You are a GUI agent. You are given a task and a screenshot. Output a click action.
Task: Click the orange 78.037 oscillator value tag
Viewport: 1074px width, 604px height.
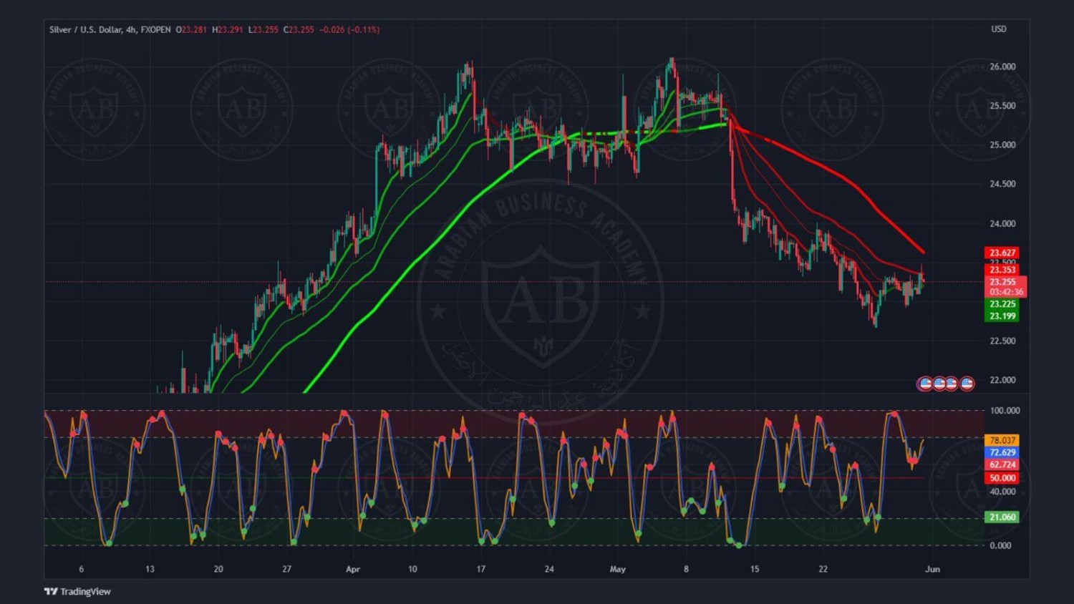[1002, 440]
